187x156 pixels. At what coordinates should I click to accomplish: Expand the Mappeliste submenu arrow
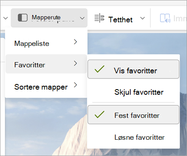pyautogui.click(x=75, y=42)
